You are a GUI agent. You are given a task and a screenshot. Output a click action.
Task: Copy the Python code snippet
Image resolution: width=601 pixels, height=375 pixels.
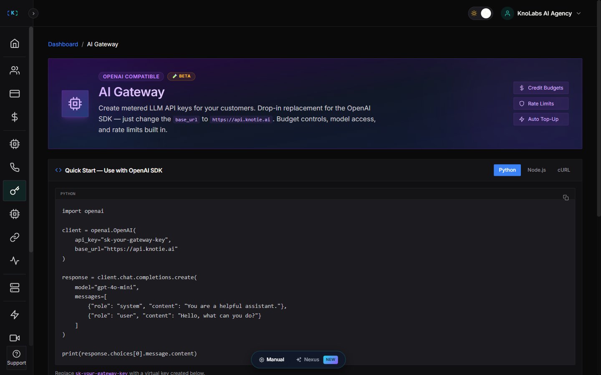coord(566,197)
